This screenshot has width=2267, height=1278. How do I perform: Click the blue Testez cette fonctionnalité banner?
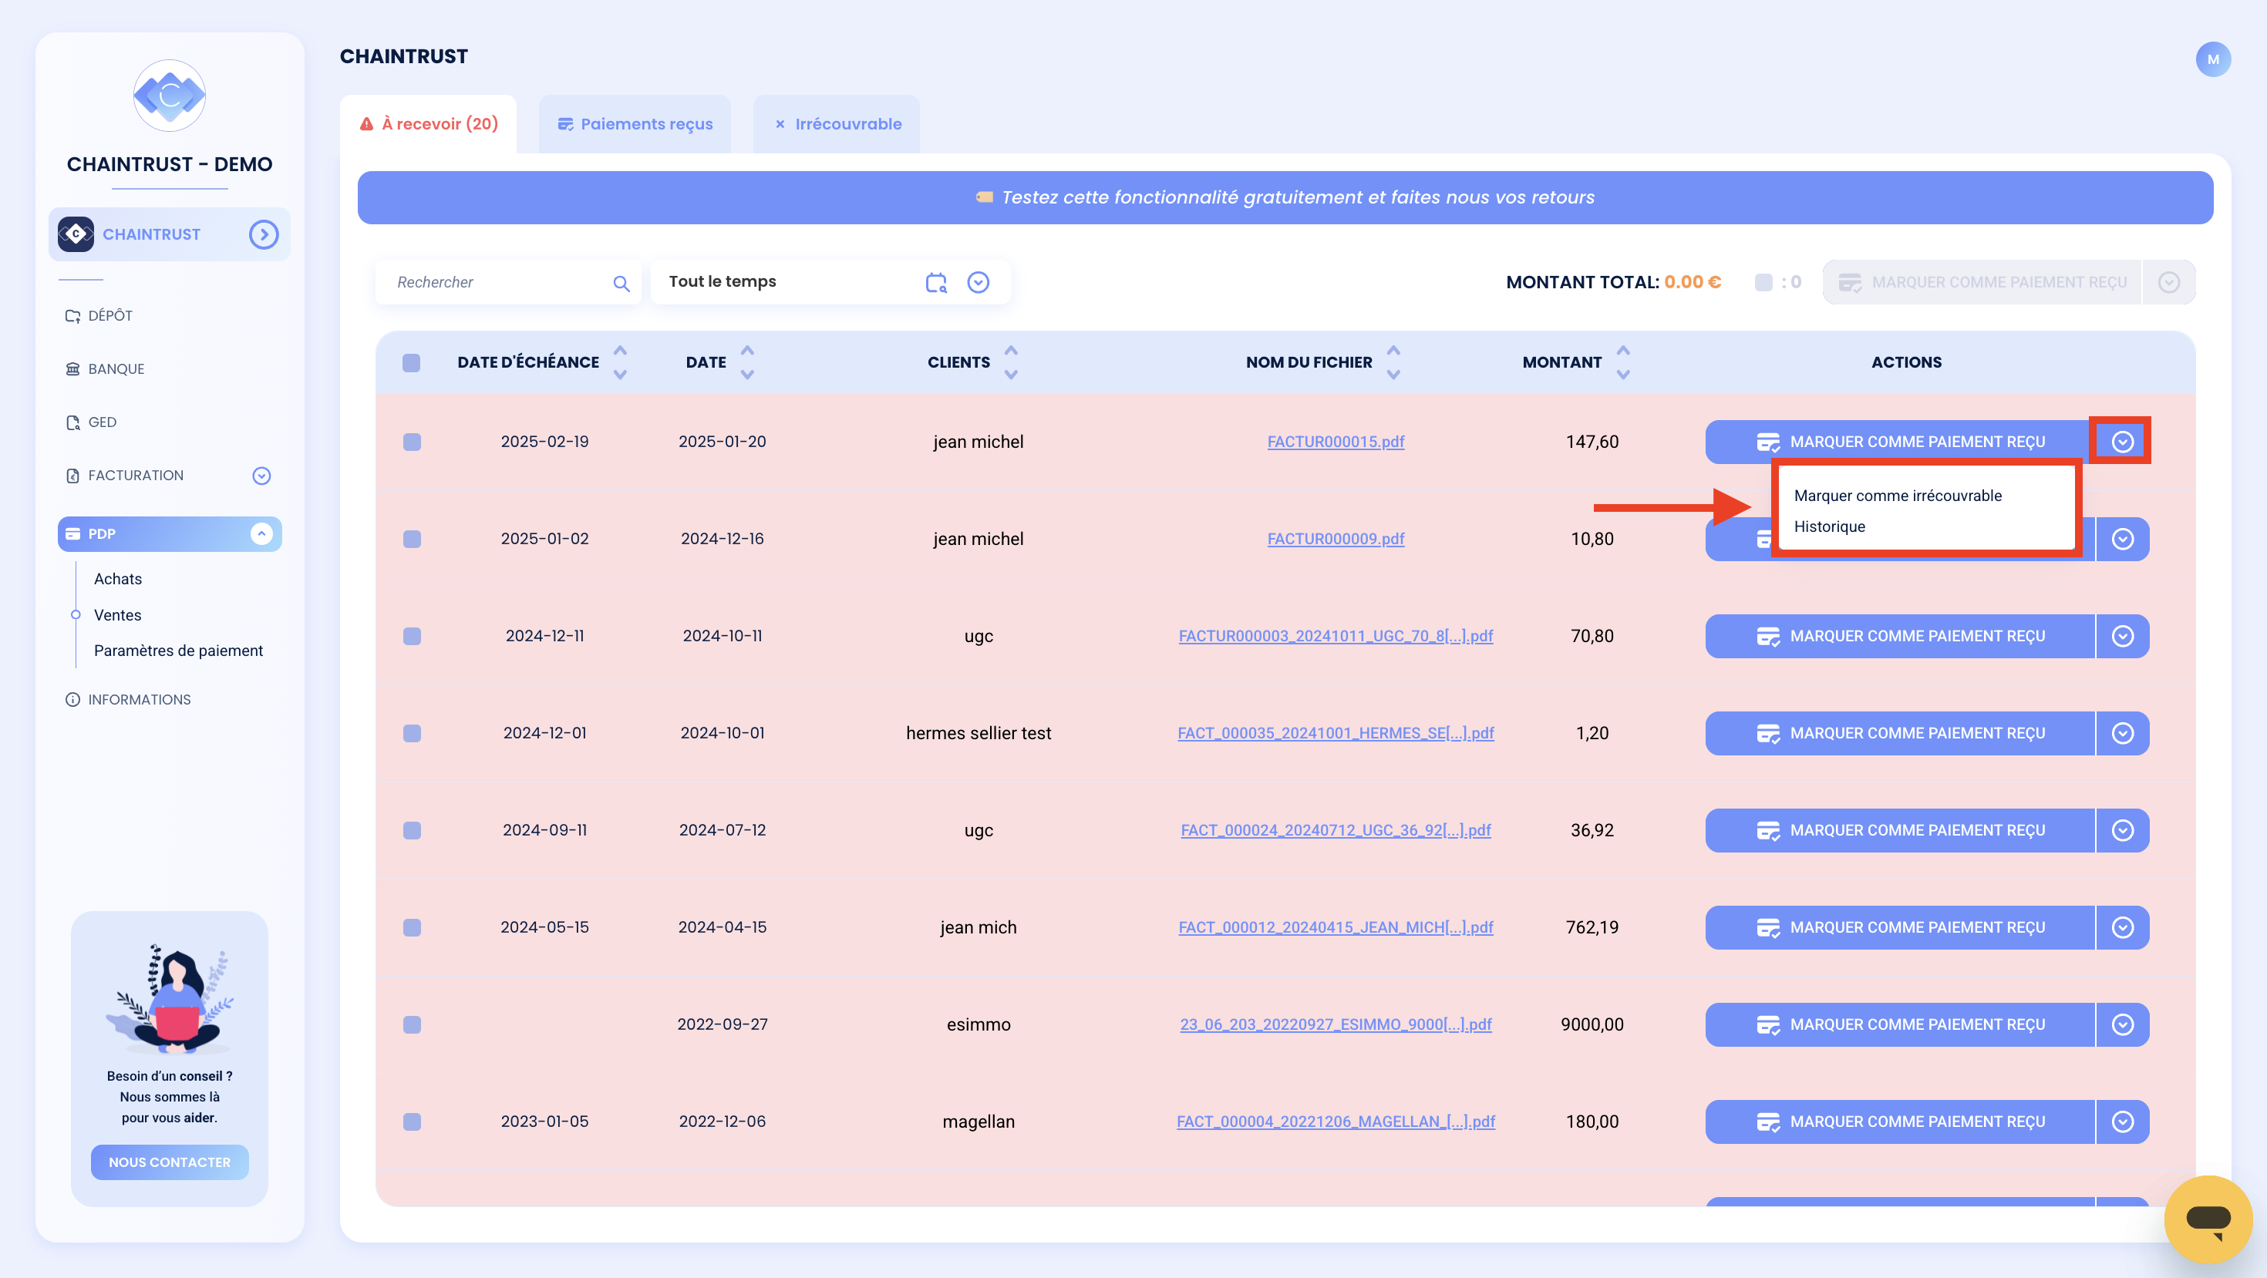click(x=1285, y=198)
